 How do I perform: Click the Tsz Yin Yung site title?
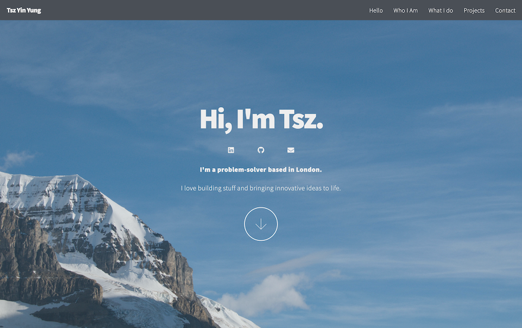pos(24,10)
